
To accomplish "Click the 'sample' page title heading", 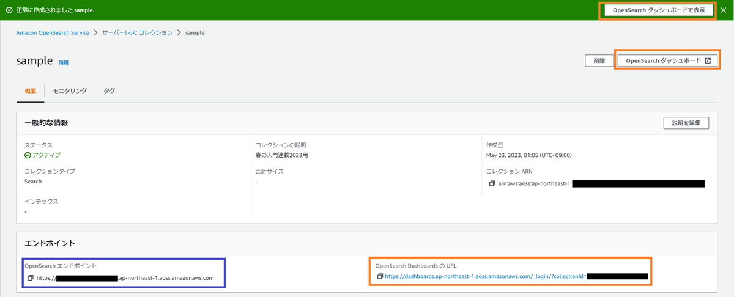I will (x=35, y=61).
